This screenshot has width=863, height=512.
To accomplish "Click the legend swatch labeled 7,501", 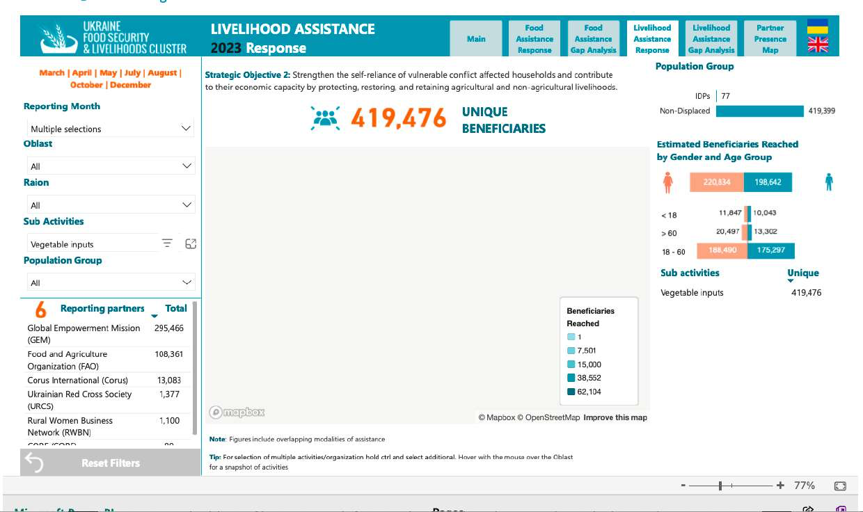I will pos(571,351).
